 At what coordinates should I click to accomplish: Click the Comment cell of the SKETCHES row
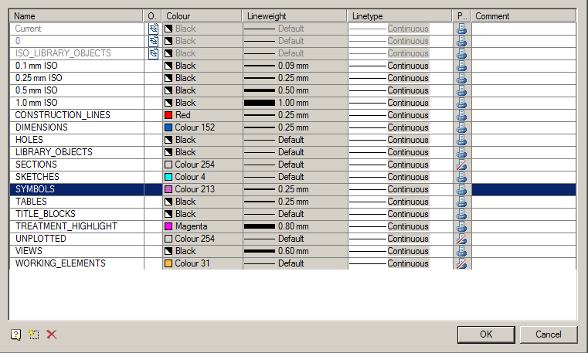[x=524, y=177]
